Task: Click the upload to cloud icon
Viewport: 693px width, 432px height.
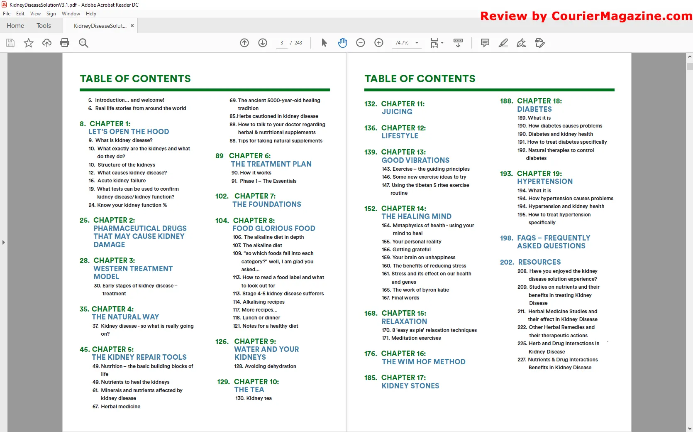Action: click(x=47, y=43)
